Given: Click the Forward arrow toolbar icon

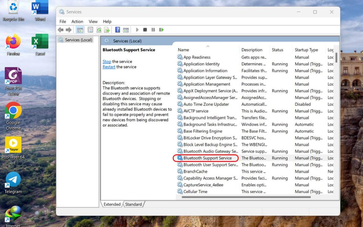Looking at the screenshot, I should pos(69,30).
